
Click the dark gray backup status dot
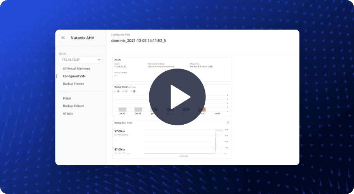118,92
